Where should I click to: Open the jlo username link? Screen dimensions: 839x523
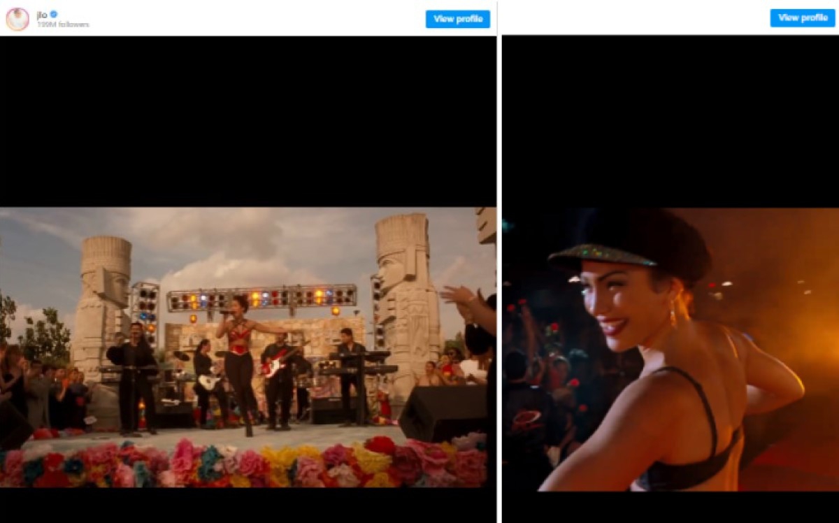(x=42, y=14)
